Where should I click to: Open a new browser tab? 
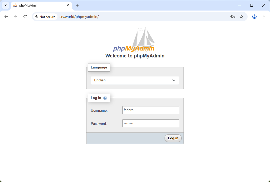tap(77, 5)
